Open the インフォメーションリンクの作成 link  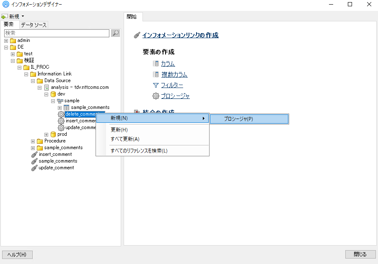180,35
